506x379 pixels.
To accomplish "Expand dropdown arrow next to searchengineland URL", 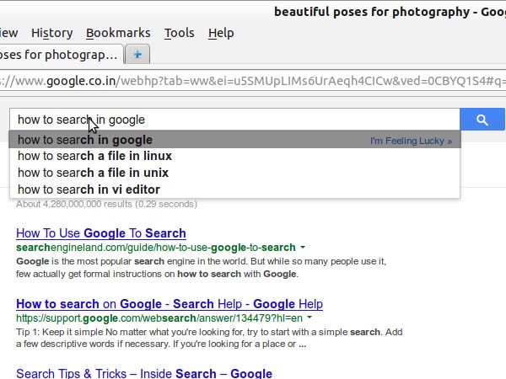I will [303, 247].
